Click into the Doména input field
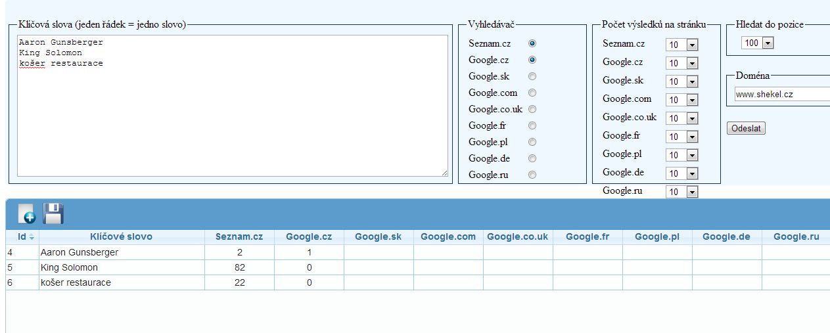This screenshot has width=830, height=333. tap(782, 94)
